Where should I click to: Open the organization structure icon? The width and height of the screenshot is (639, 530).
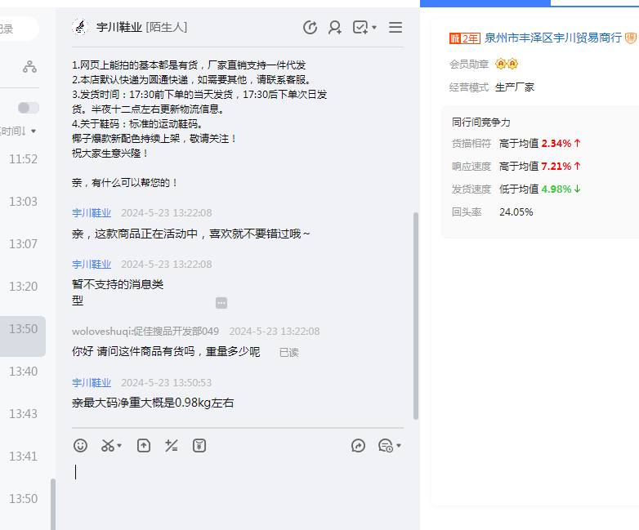29,67
